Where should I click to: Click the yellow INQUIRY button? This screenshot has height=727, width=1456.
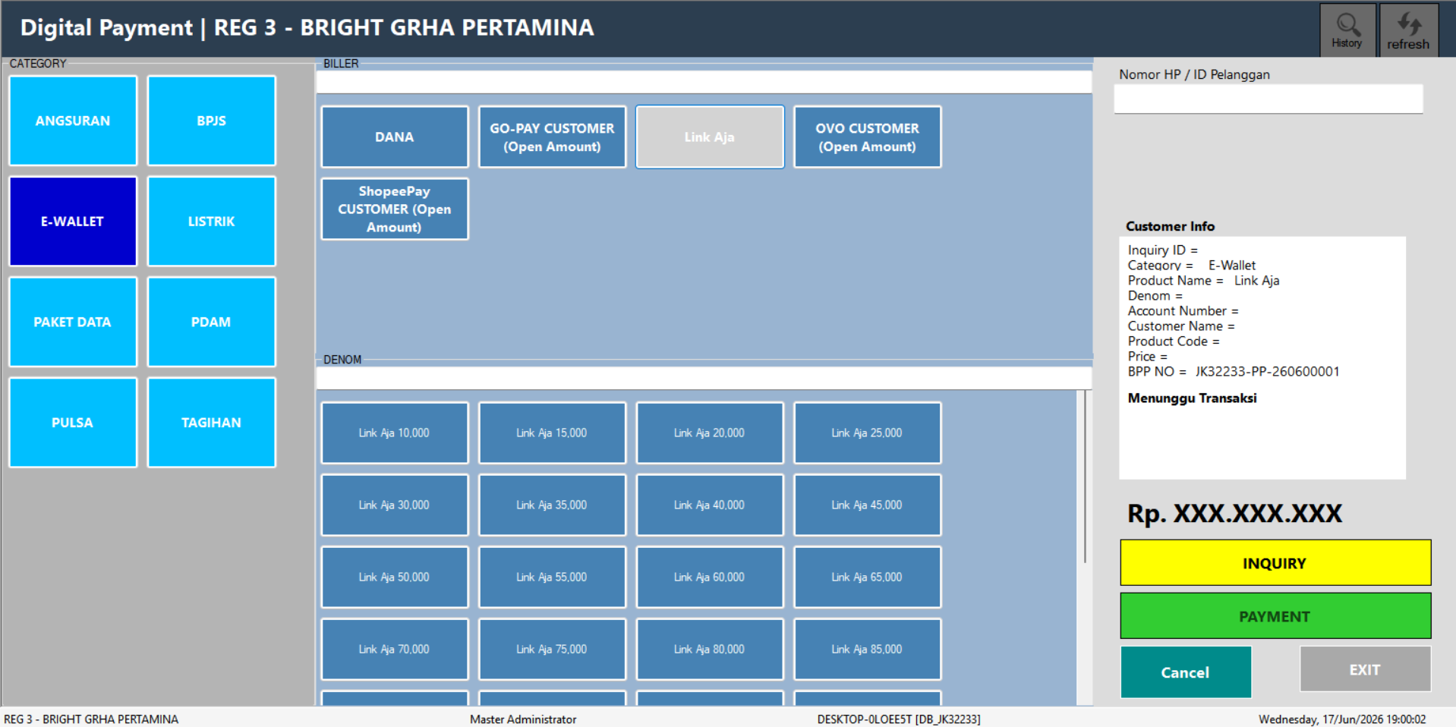1275,563
